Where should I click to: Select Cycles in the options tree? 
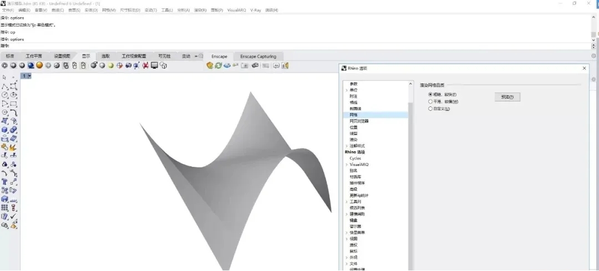click(356, 158)
